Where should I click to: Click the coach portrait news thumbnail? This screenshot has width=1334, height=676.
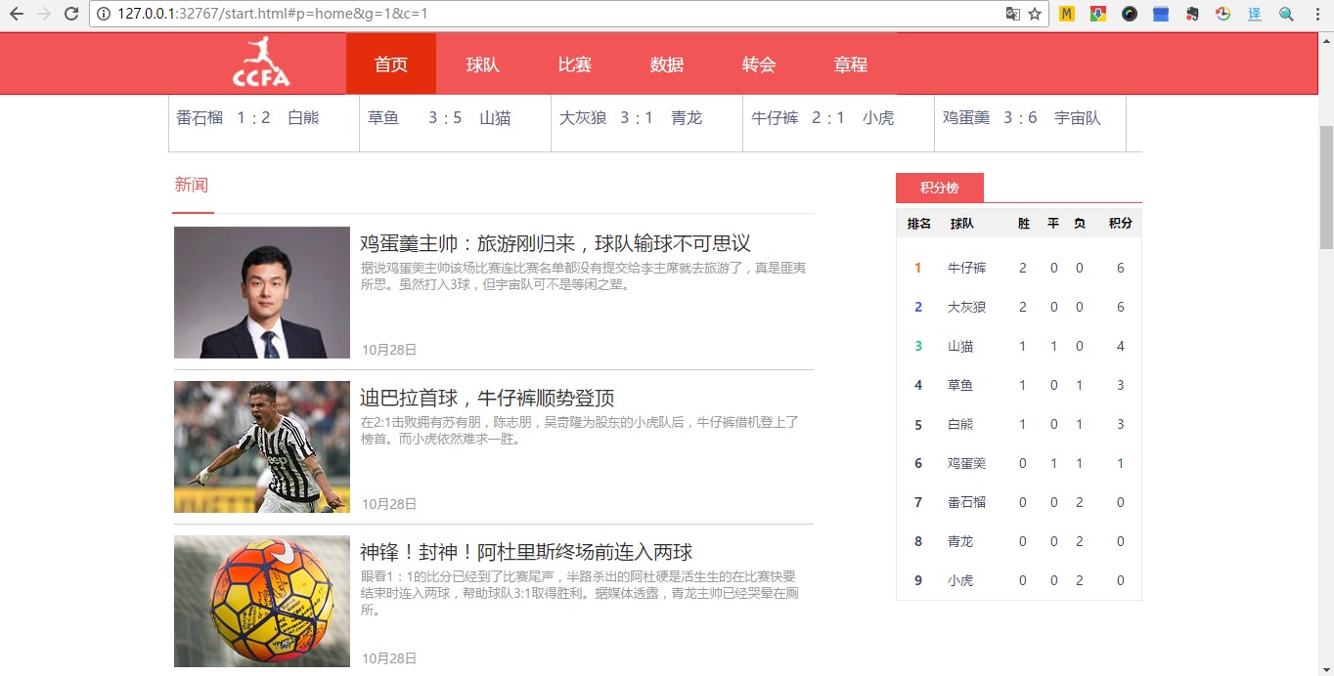coord(262,292)
